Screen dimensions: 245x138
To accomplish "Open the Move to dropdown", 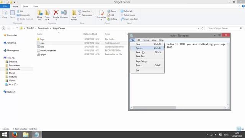I will click(x=39, y=15).
